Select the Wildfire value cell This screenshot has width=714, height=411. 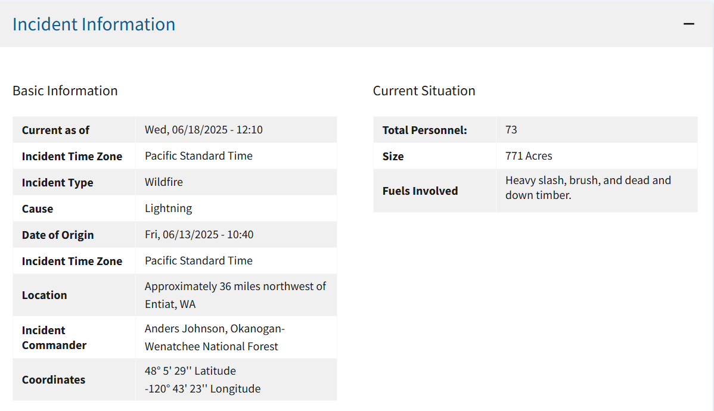coord(163,182)
